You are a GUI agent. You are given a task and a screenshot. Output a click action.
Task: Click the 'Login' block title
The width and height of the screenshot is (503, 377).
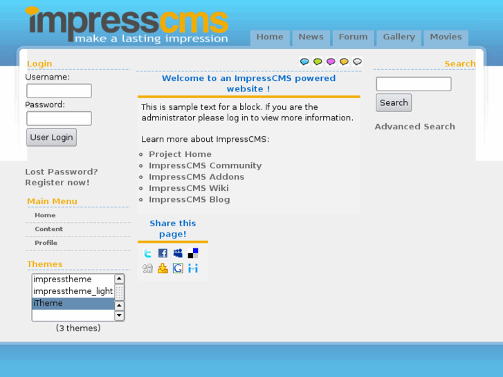pos(39,64)
